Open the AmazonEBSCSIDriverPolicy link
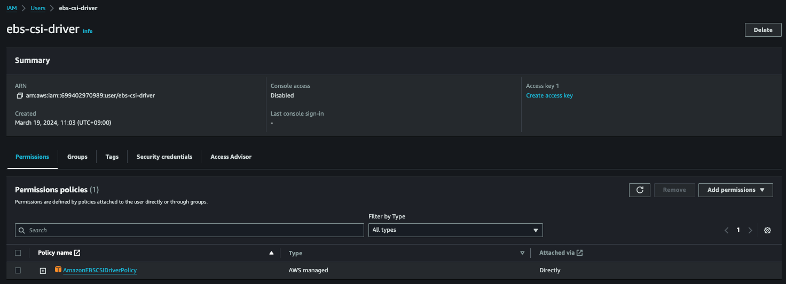Image resolution: width=786 pixels, height=284 pixels. tap(100, 271)
